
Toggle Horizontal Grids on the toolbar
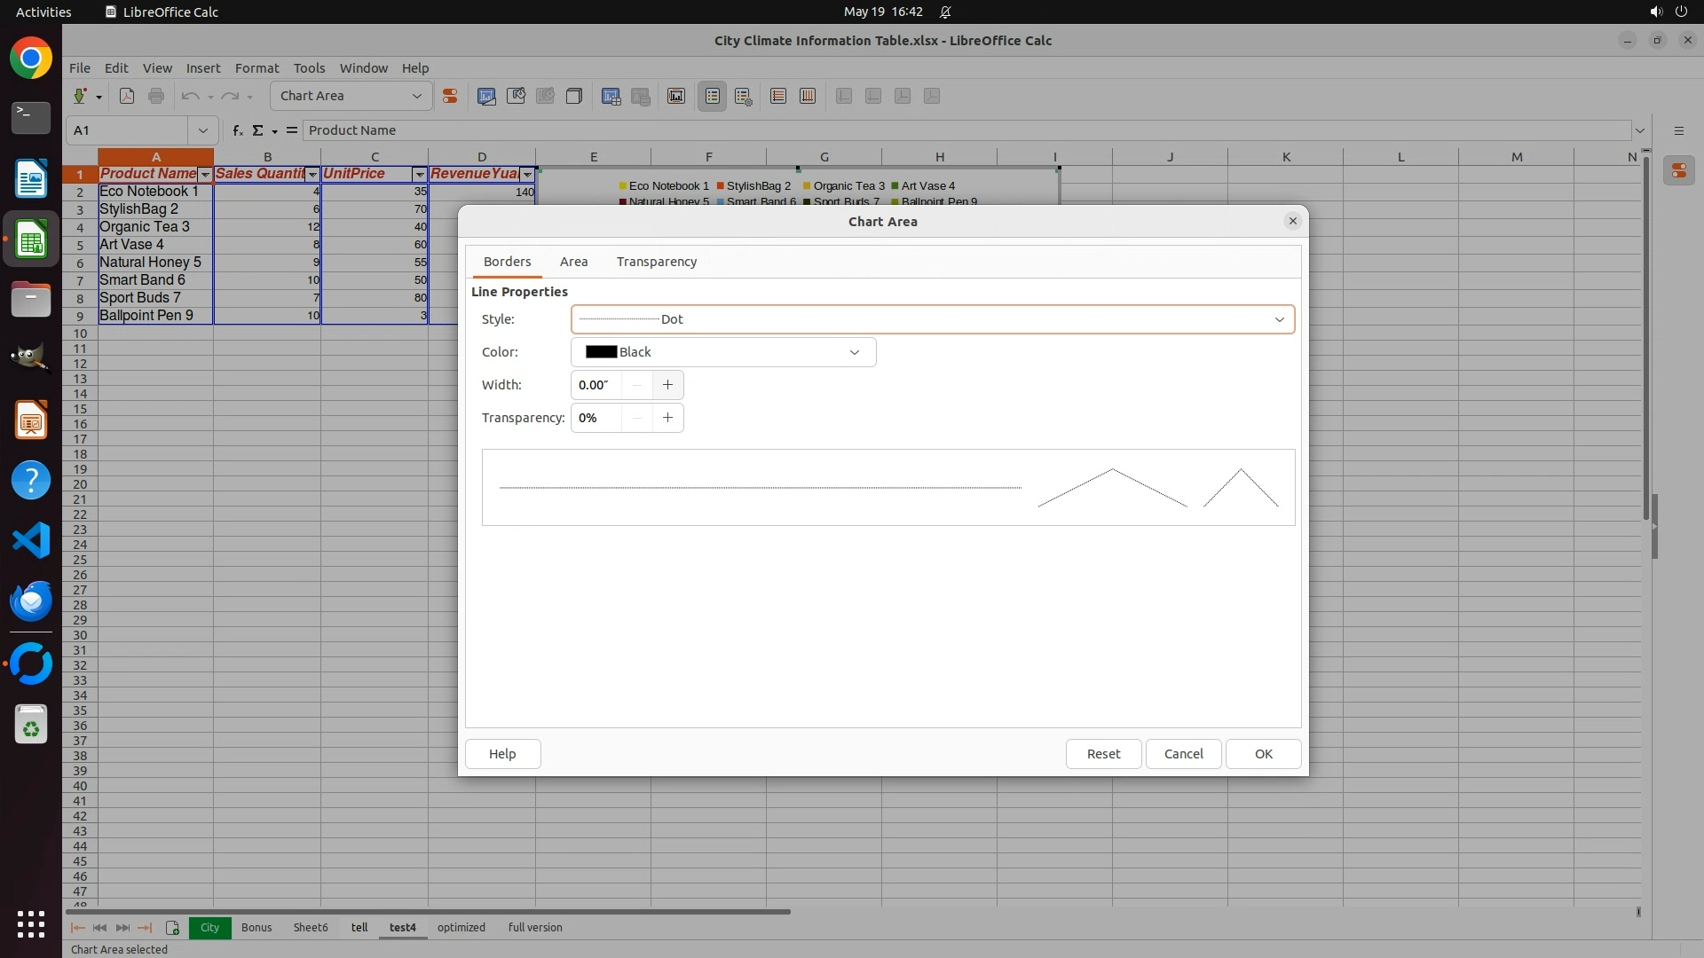(x=778, y=96)
